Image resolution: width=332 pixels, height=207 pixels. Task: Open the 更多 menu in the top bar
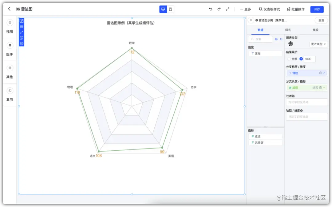245,9
